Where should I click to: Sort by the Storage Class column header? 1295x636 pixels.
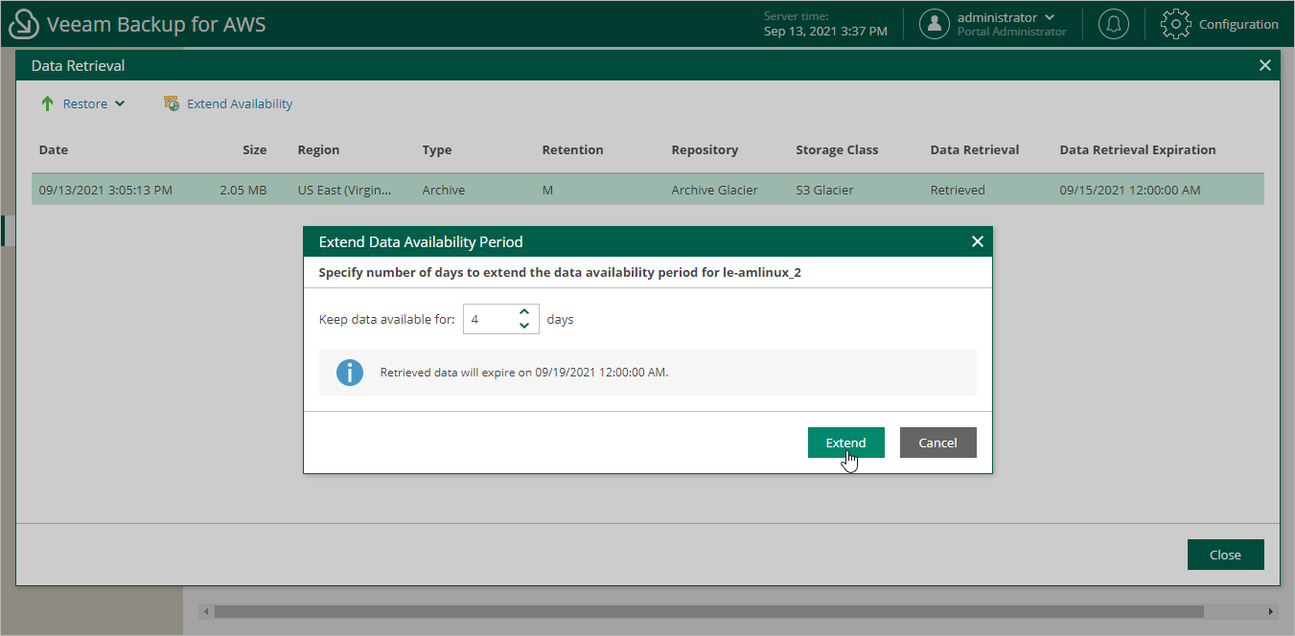pyautogui.click(x=837, y=149)
